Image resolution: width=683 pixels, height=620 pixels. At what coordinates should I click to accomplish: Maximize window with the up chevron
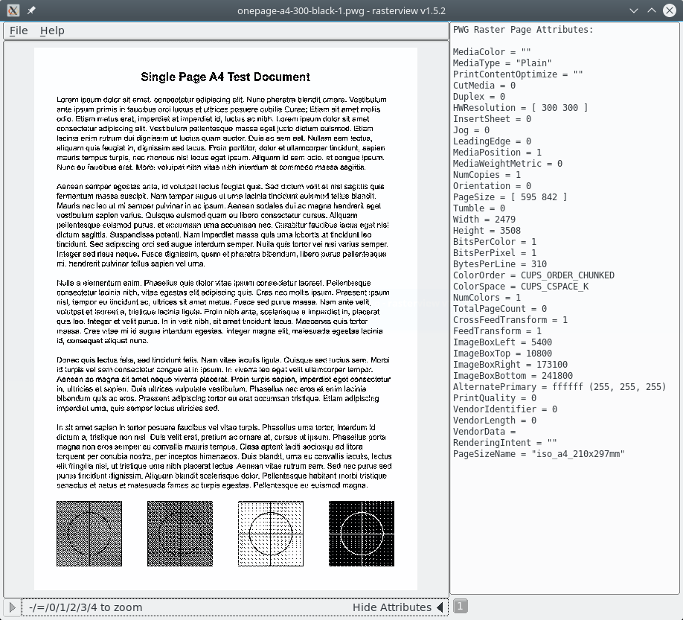[x=652, y=10]
